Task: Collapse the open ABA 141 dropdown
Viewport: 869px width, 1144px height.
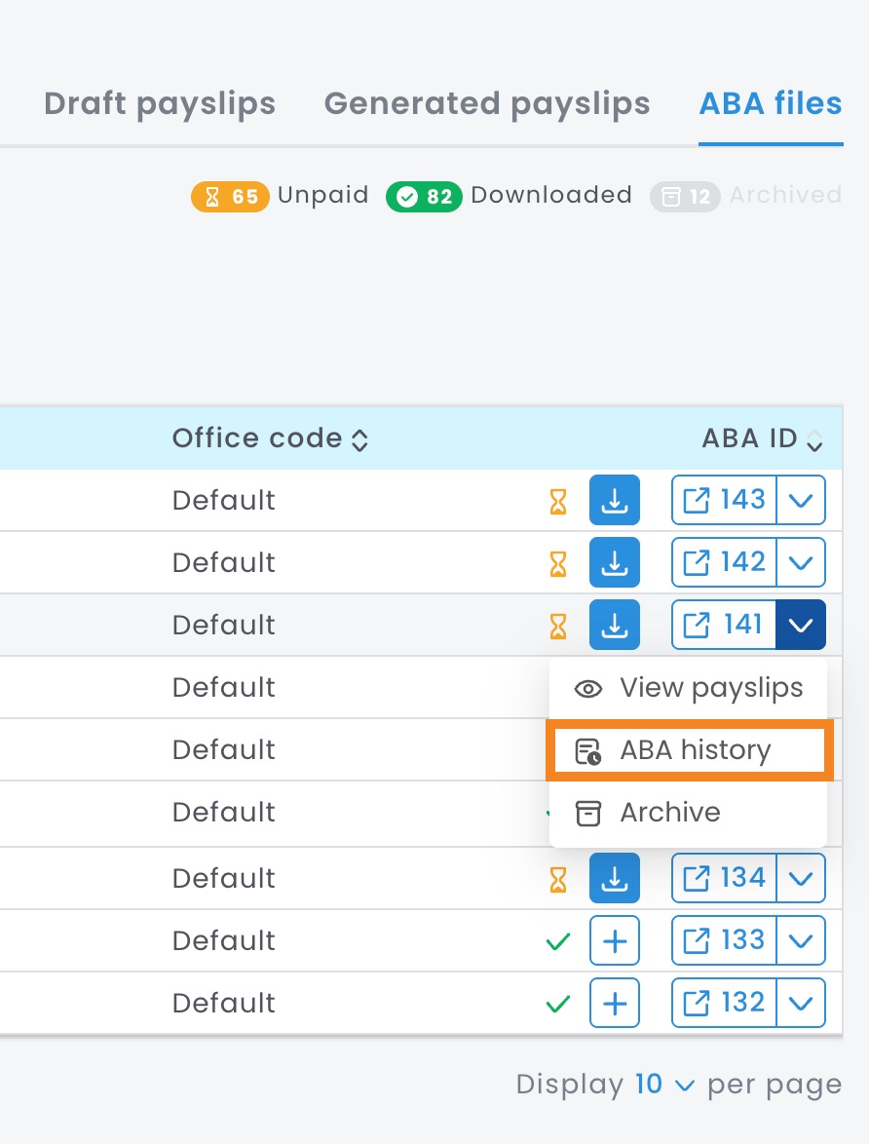Action: [801, 626]
